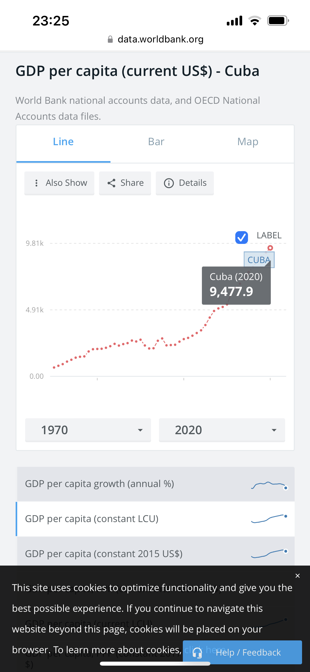
Task: Open the 2020 end year dropdown
Action: click(222, 430)
